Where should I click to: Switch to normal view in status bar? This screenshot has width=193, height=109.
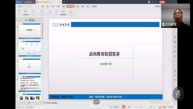point(114,107)
